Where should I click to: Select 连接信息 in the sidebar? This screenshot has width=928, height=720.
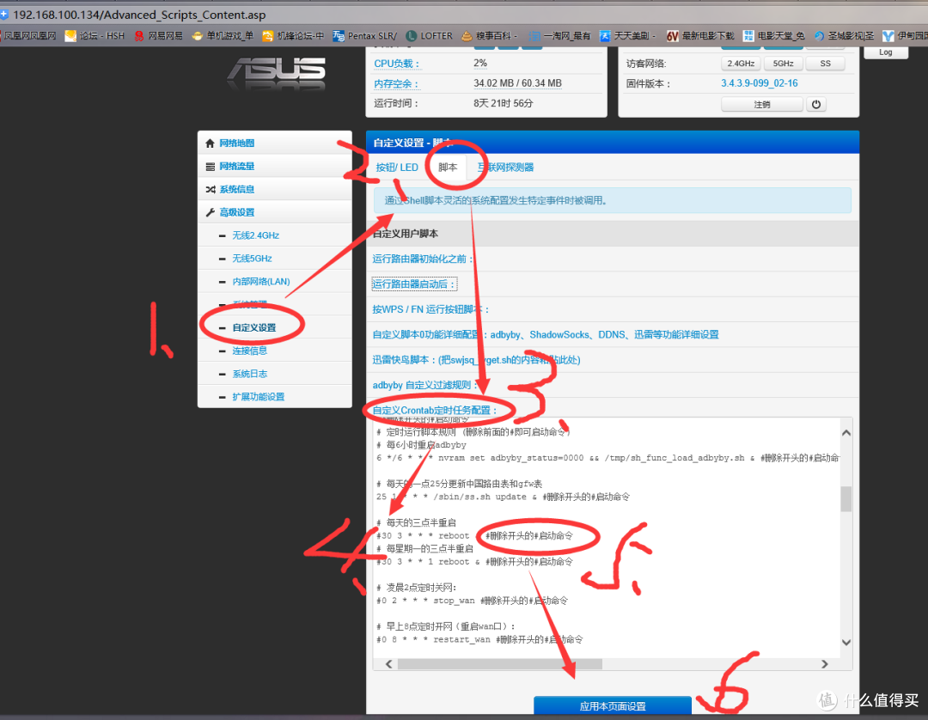[x=249, y=351]
